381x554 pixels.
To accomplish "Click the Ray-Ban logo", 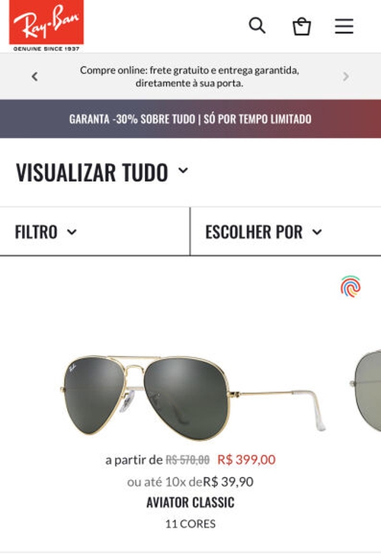I will pos(46,26).
